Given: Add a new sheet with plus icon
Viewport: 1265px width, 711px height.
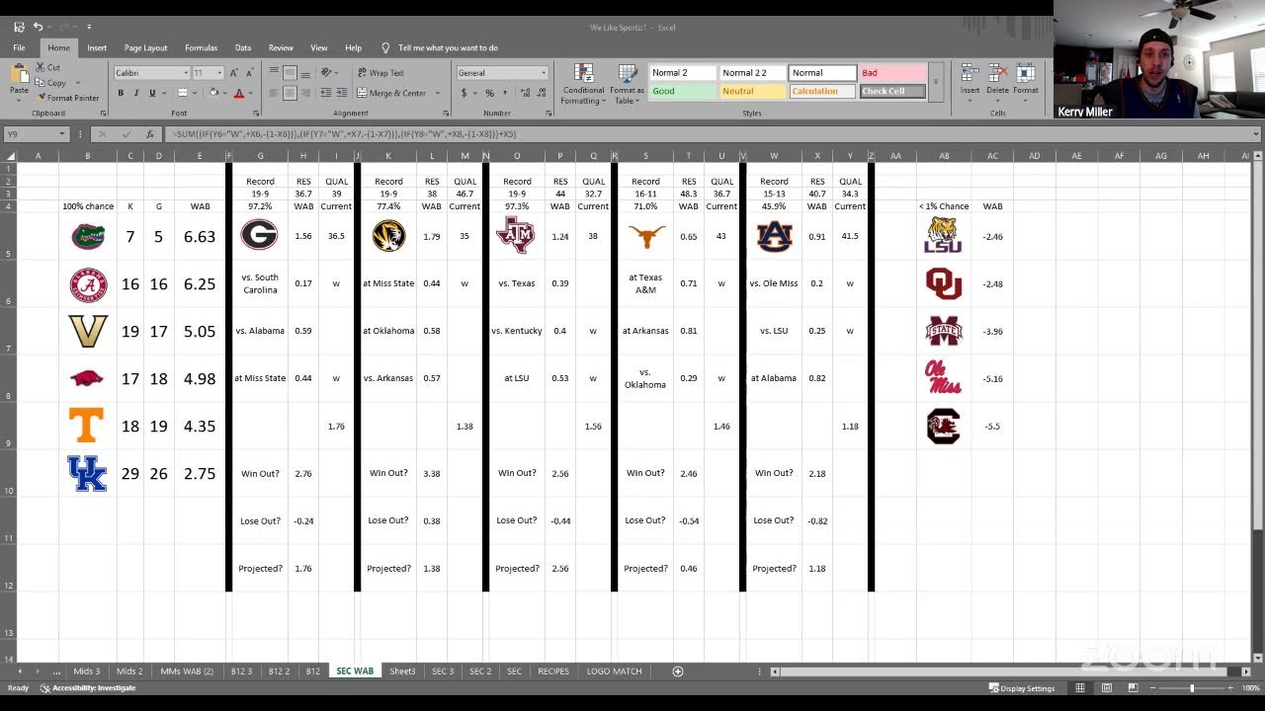Looking at the screenshot, I should [678, 671].
